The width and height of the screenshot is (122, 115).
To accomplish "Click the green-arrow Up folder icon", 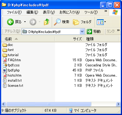I will pyautogui.click(x=47, y=22).
